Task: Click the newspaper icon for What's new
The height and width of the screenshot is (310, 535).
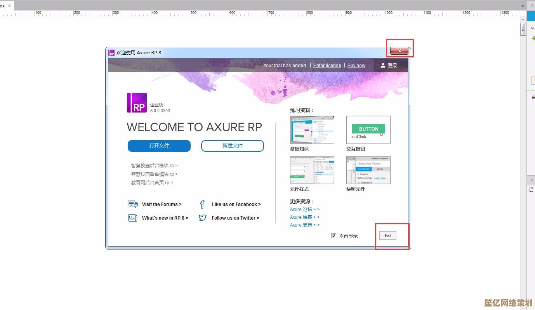Action: 133,218
